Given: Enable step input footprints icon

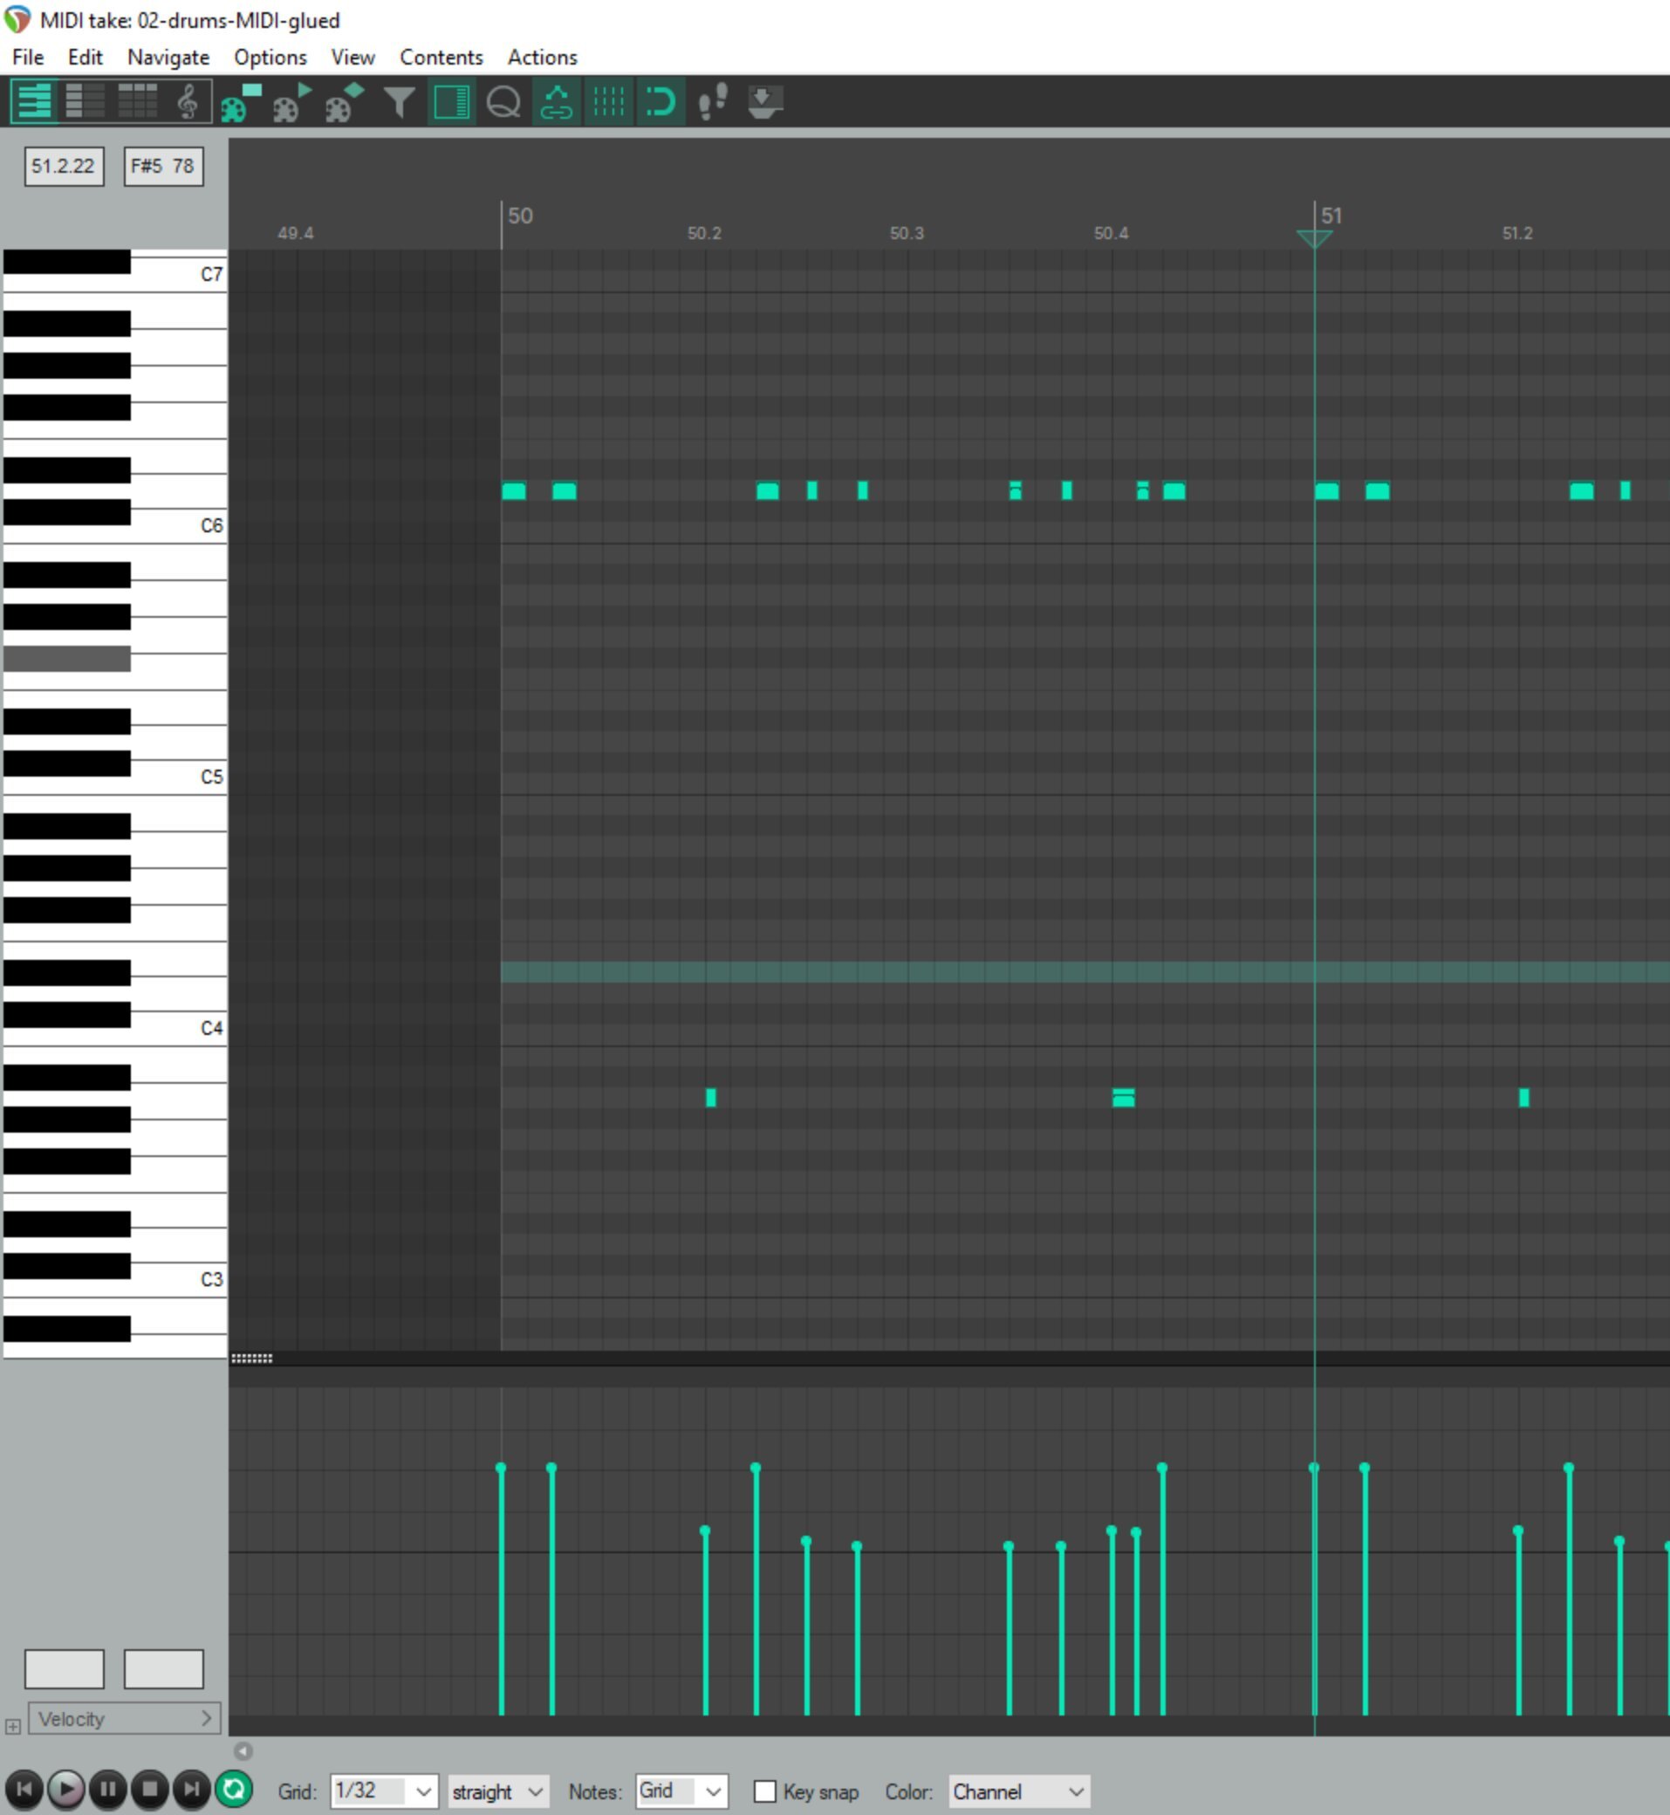Looking at the screenshot, I should (712, 101).
